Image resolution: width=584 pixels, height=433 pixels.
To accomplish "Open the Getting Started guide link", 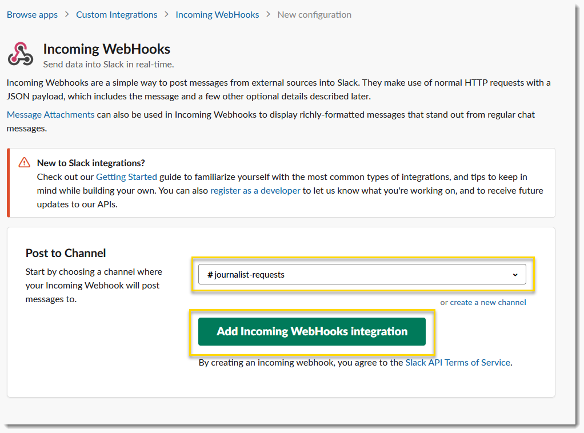I will click(127, 177).
